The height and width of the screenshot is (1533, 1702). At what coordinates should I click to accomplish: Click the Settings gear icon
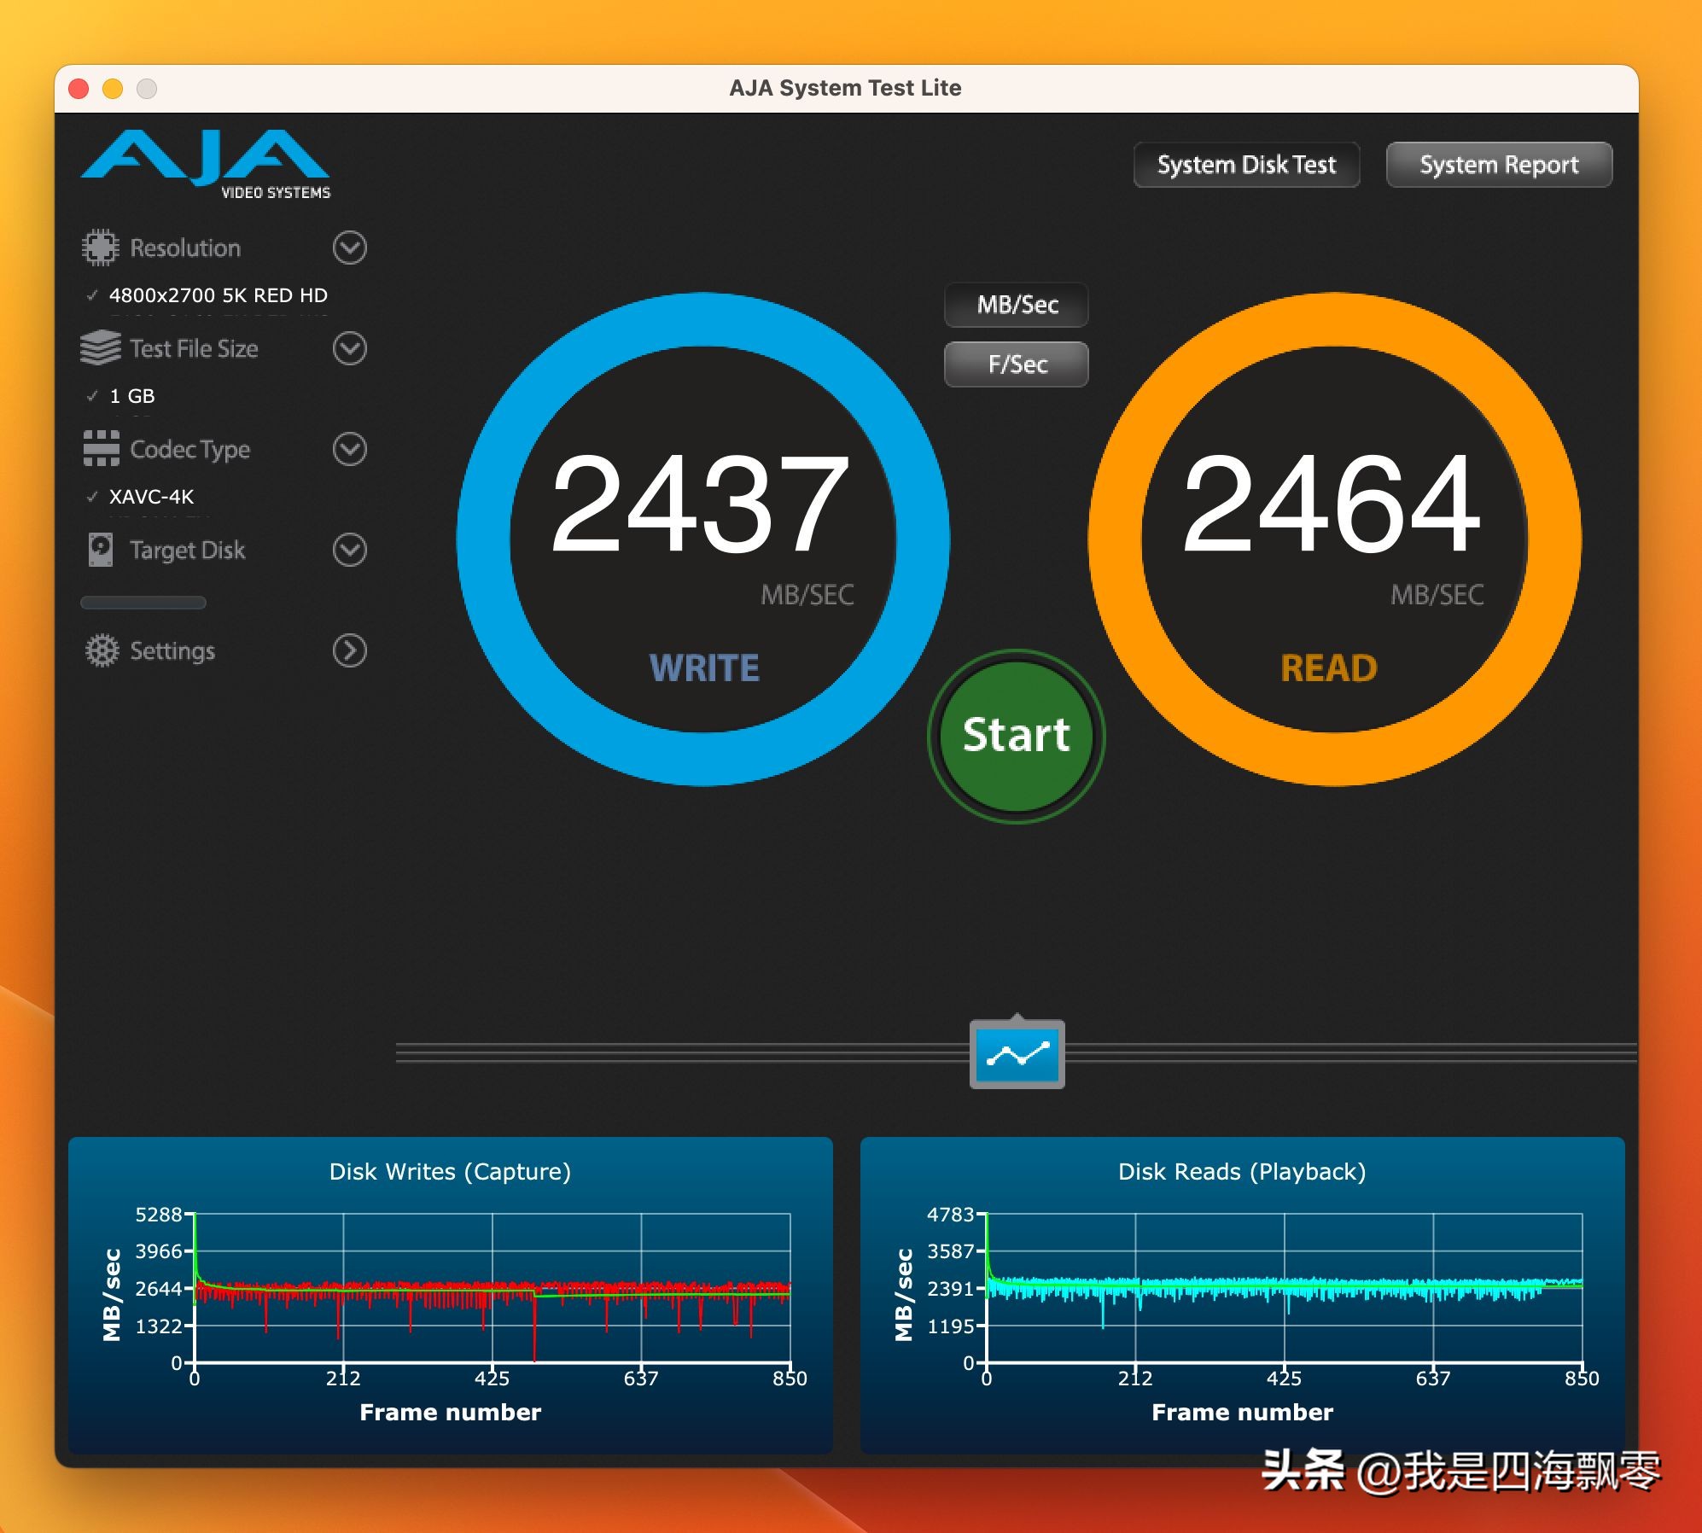(x=102, y=650)
